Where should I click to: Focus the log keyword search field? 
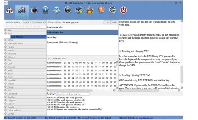click(72, 94)
